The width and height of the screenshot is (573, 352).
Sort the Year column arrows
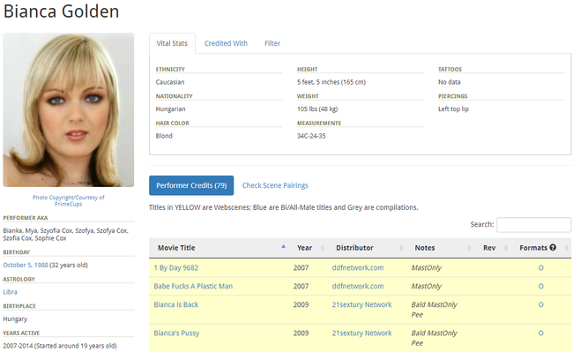323,248
